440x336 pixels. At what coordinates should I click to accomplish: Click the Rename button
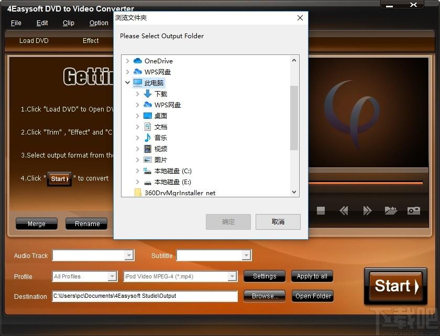(87, 224)
